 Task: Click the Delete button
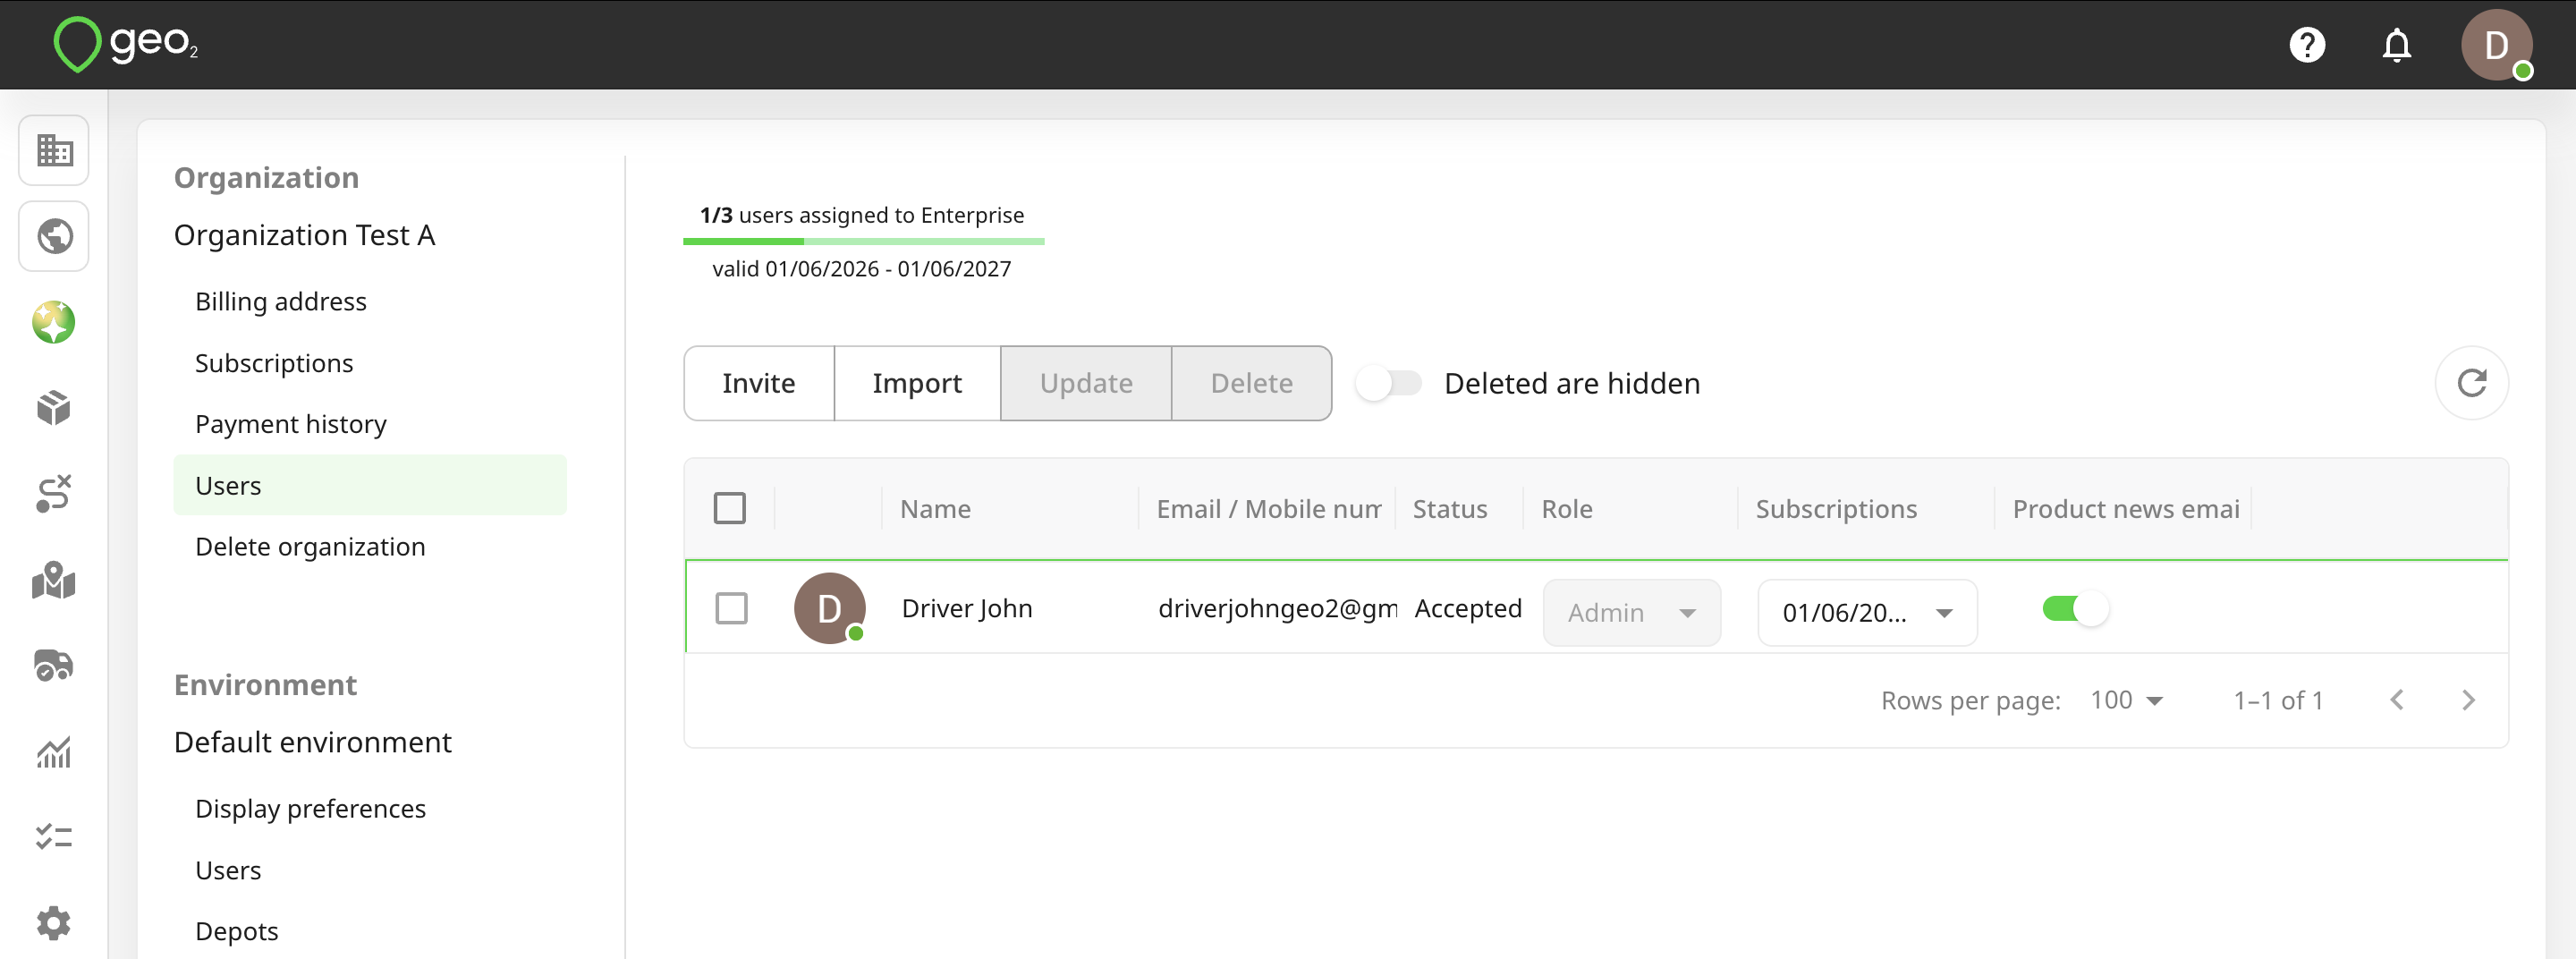(x=1251, y=383)
